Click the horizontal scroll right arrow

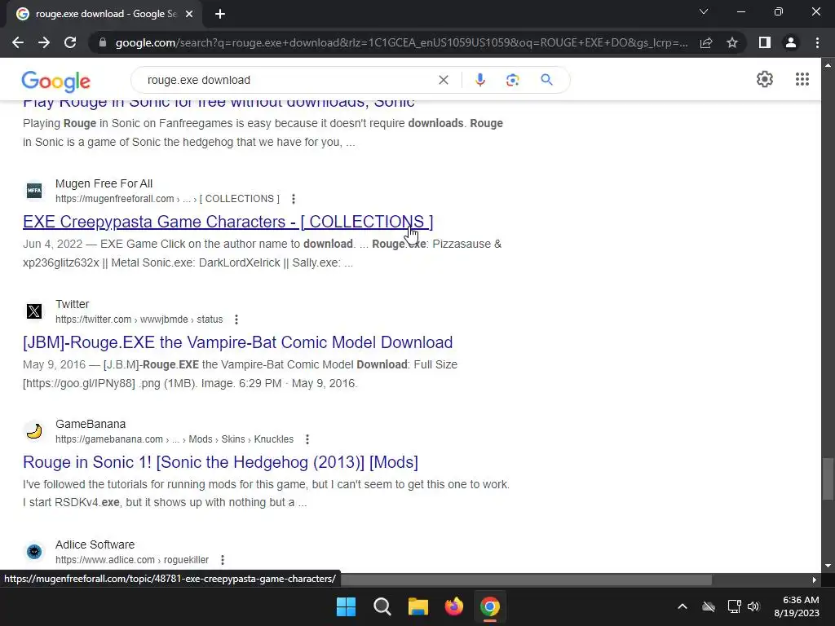pyautogui.click(x=815, y=580)
